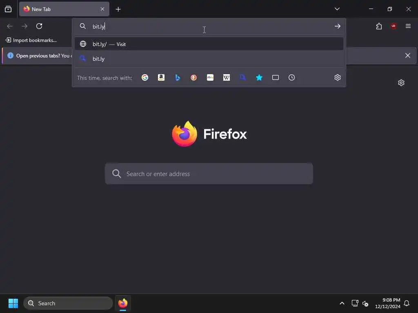
Task: Search with Amazon this time
Action: tap(161, 77)
